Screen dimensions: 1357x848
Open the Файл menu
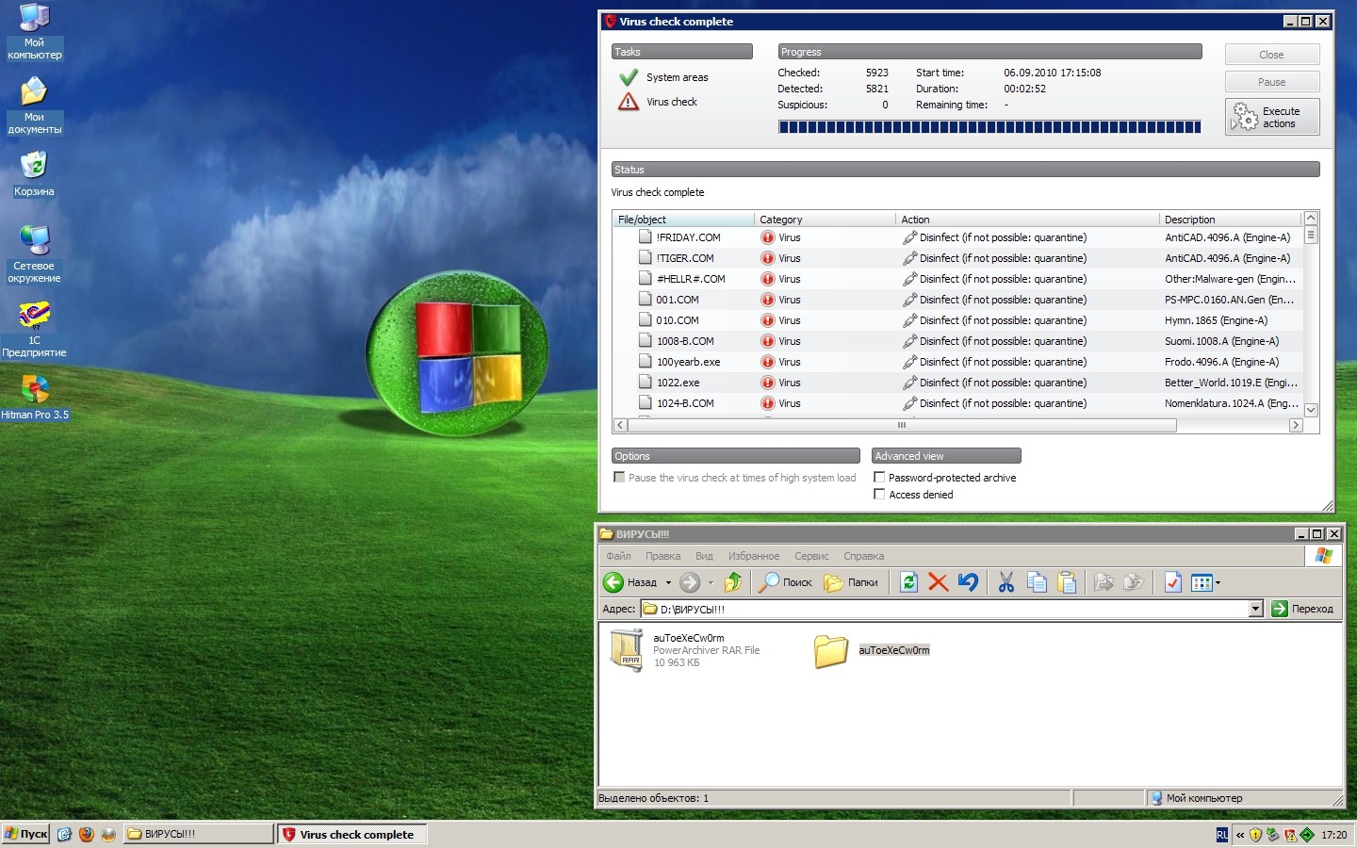618,556
